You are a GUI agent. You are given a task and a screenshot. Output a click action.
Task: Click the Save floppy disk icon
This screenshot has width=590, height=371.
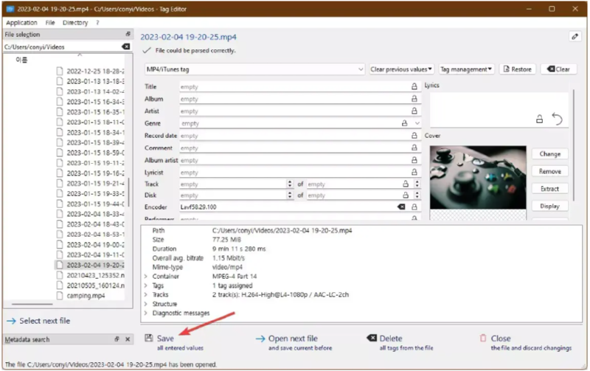coord(148,339)
